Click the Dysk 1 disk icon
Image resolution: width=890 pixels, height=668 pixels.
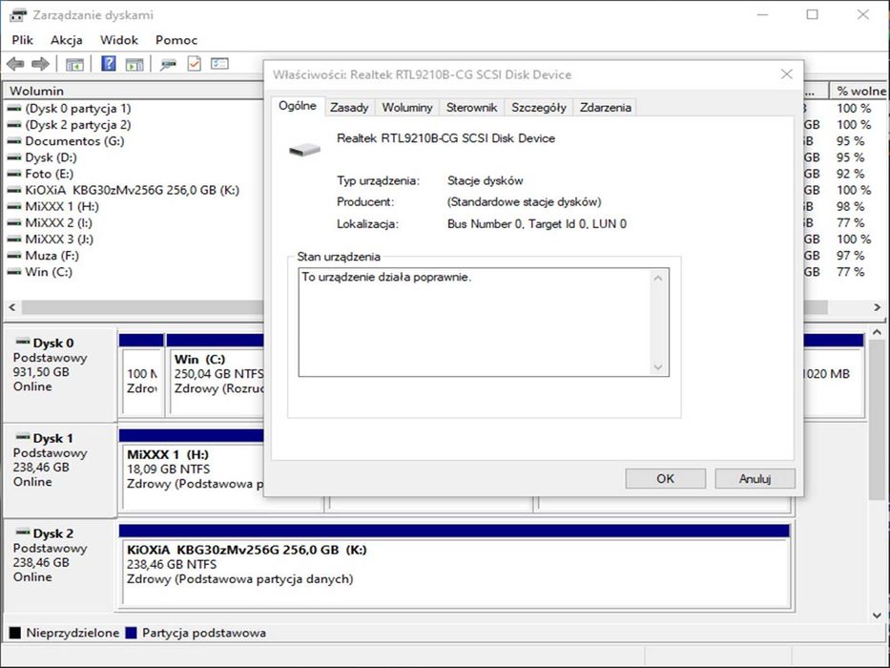click(23, 437)
